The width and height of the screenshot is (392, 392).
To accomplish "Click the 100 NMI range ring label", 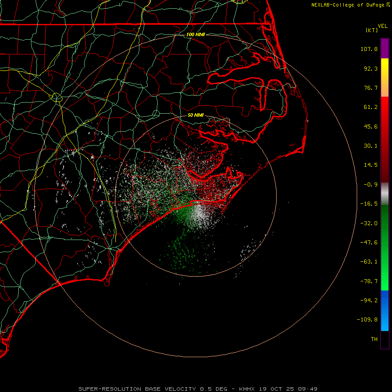I will point(196,34).
